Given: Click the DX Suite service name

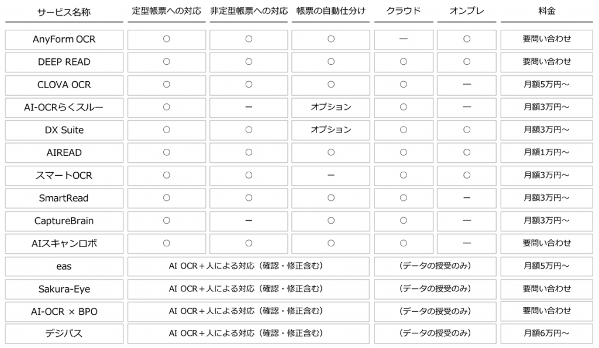Looking at the screenshot, I should pyautogui.click(x=64, y=130).
